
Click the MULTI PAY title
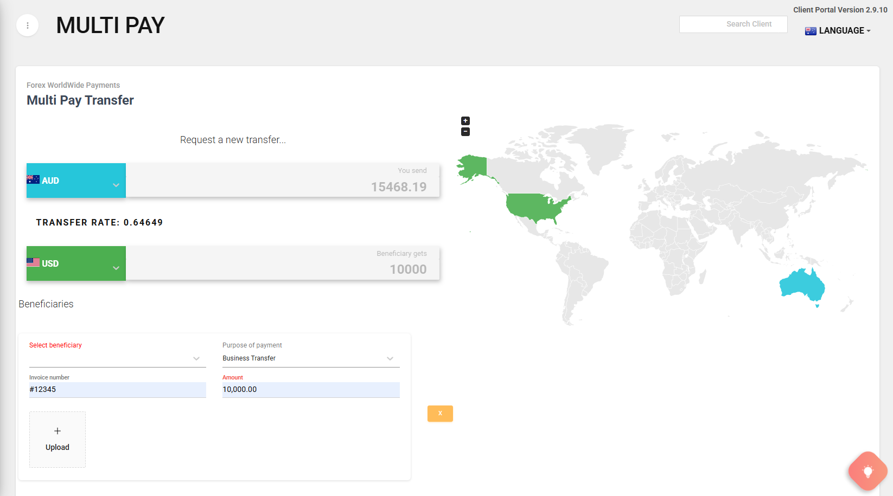click(110, 25)
